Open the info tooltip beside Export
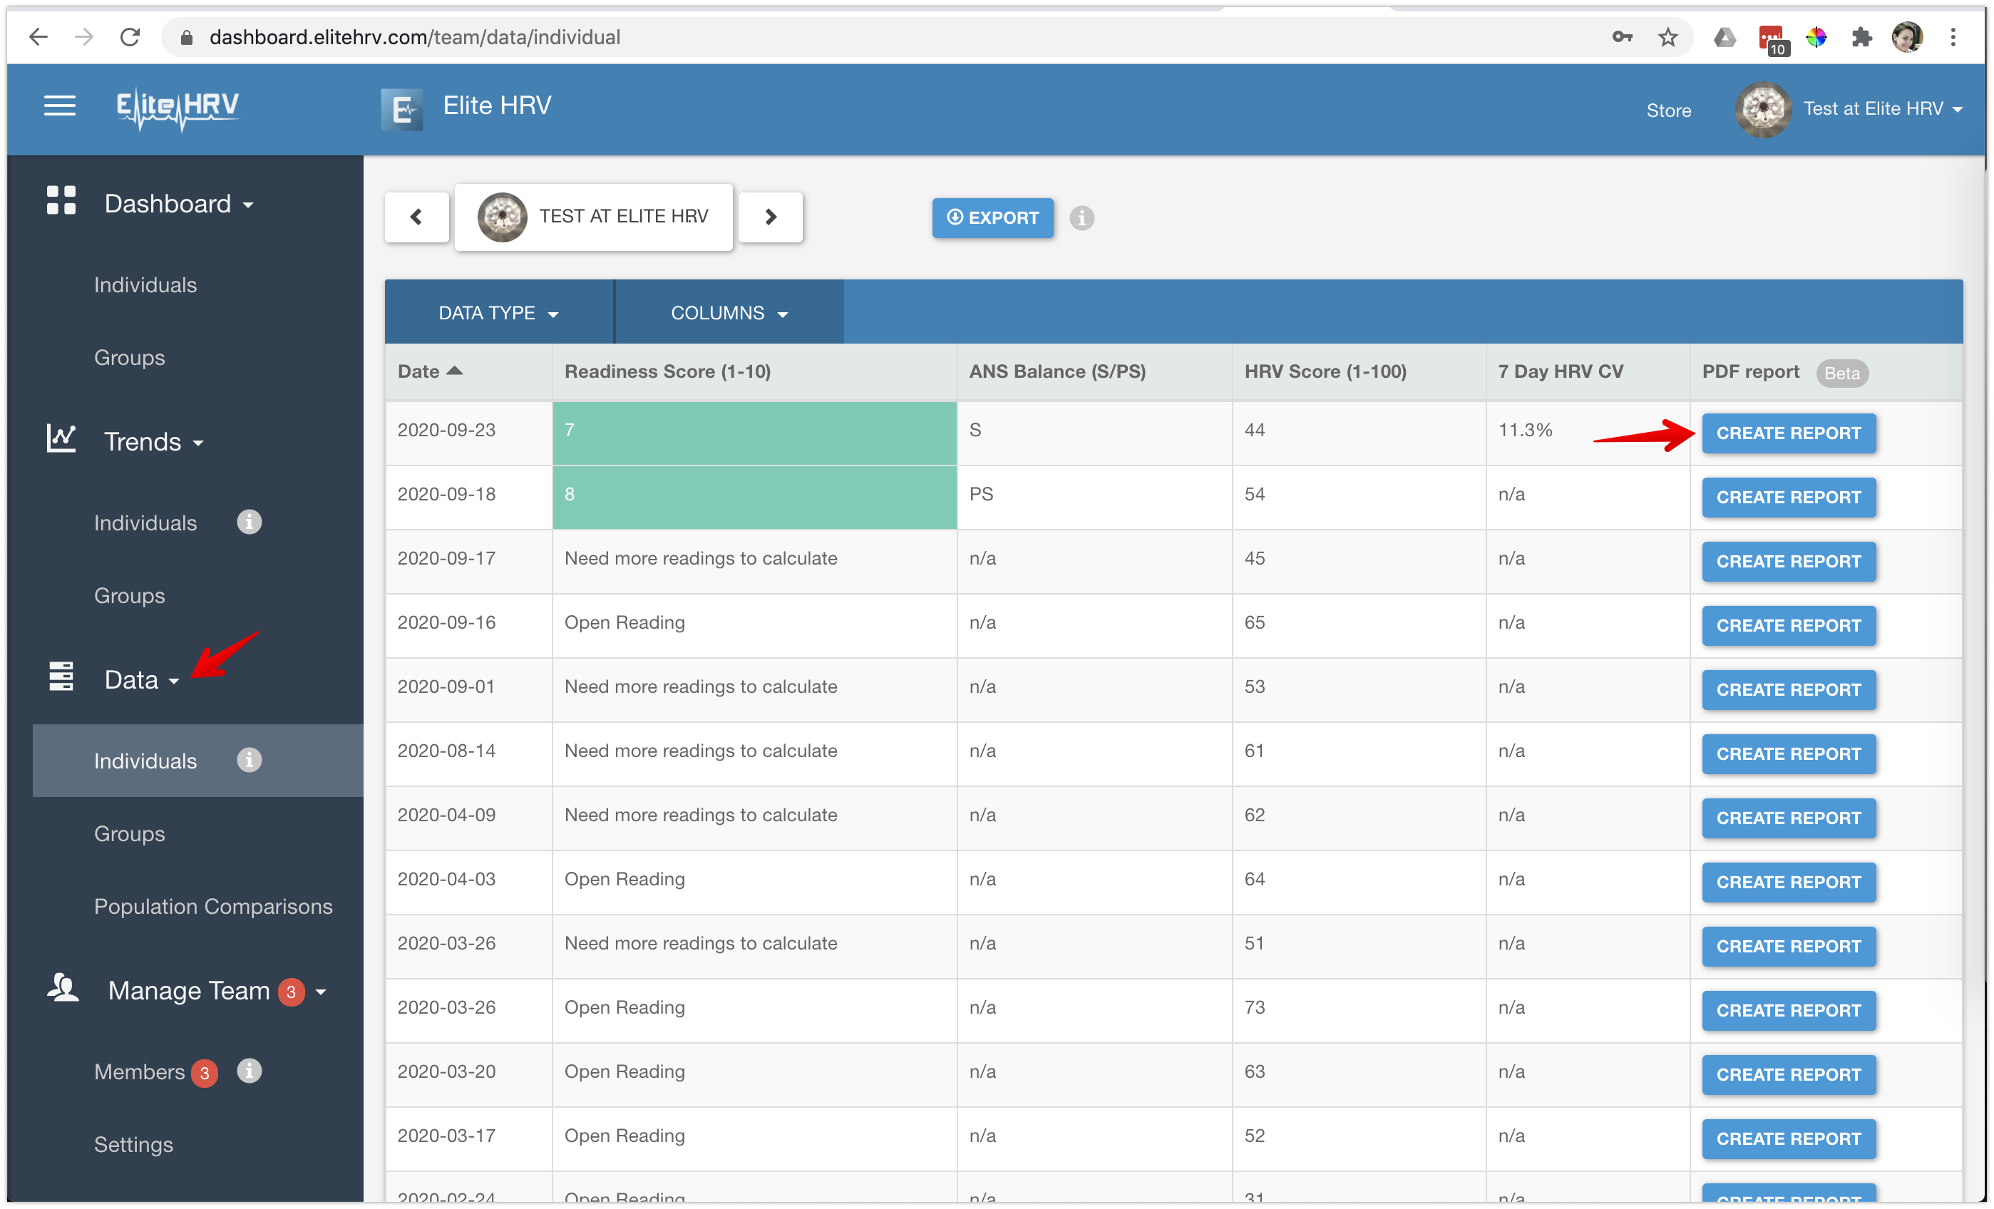Viewport: 1994px width, 1209px height. pos(1082,217)
